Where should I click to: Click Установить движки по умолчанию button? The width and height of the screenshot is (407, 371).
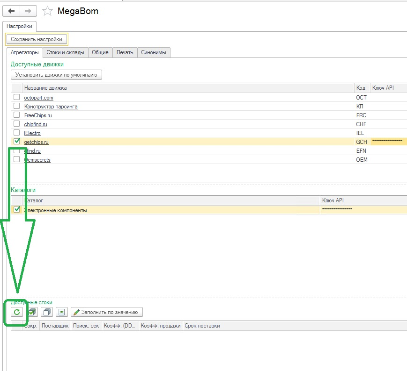56,74
